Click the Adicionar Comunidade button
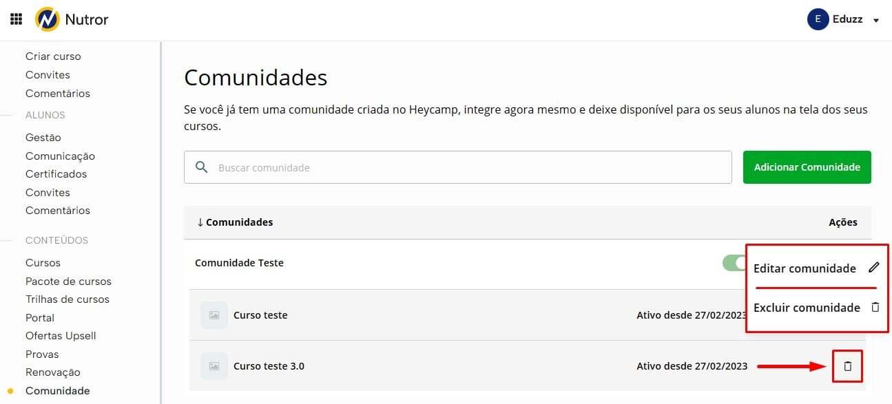 807,167
